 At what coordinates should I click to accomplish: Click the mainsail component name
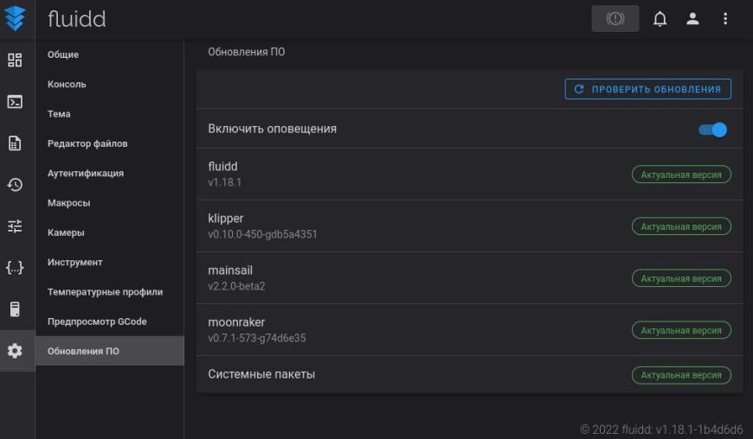coord(230,270)
